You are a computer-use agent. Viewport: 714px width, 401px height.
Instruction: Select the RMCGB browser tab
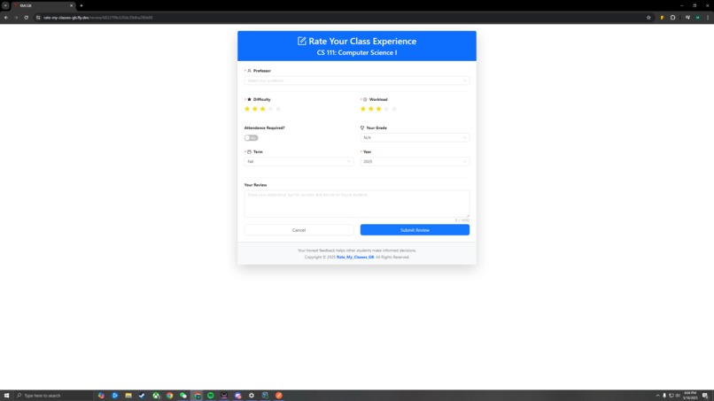43,6
